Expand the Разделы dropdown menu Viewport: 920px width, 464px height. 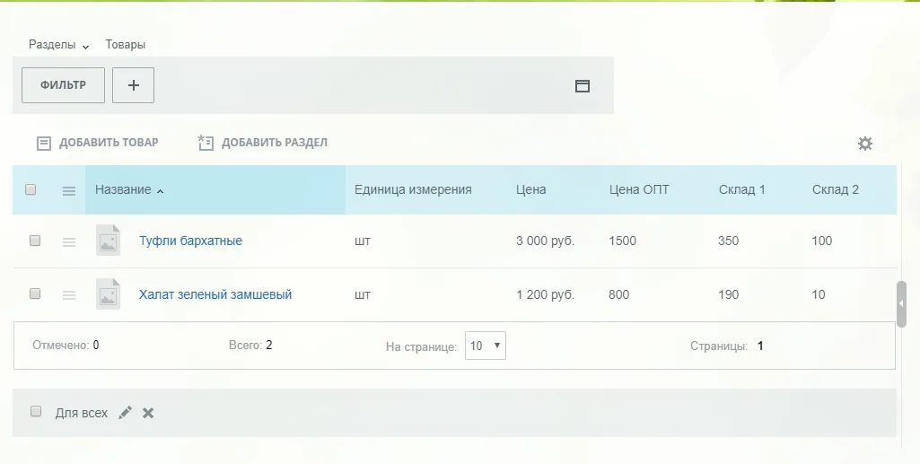tap(58, 45)
